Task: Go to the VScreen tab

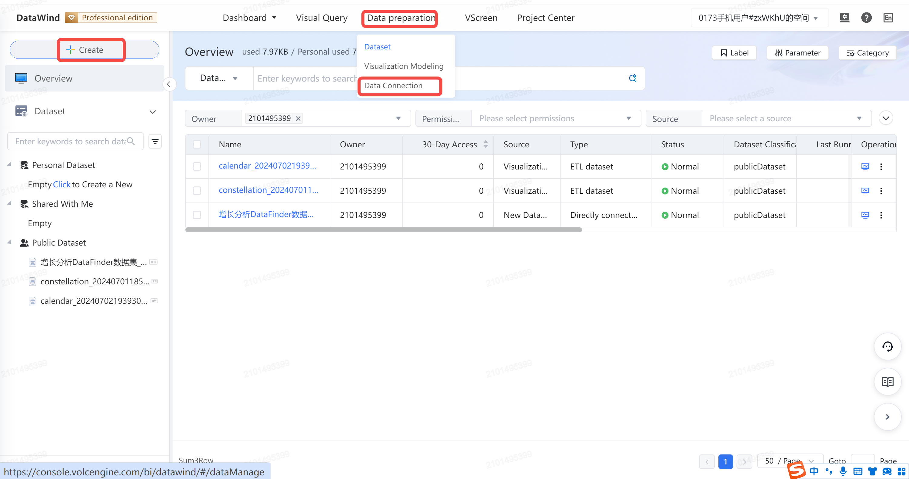Action: pos(481,18)
